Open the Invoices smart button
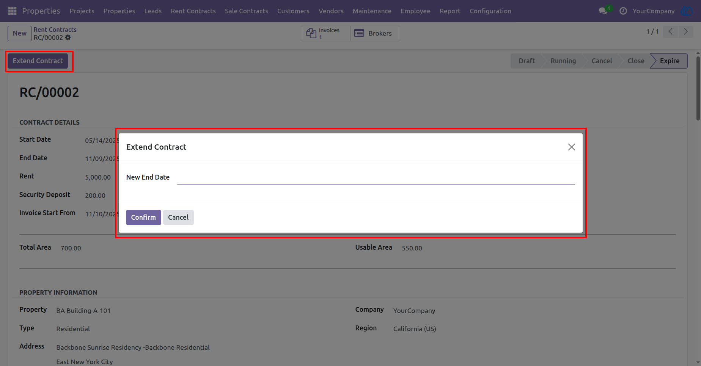The image size is (701, 366). pos(326,33)
